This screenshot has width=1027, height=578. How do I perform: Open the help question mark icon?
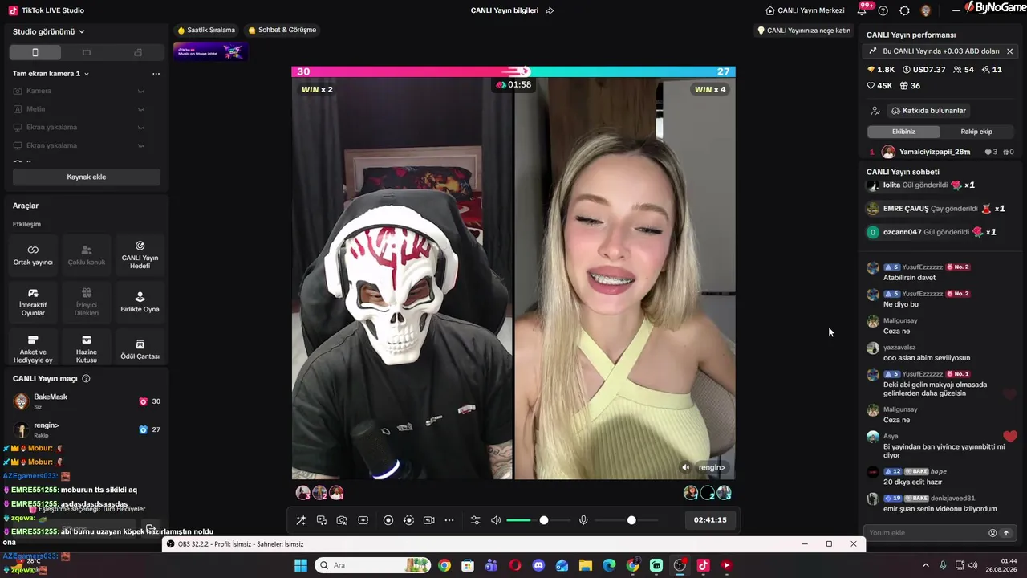click(883, 10)
